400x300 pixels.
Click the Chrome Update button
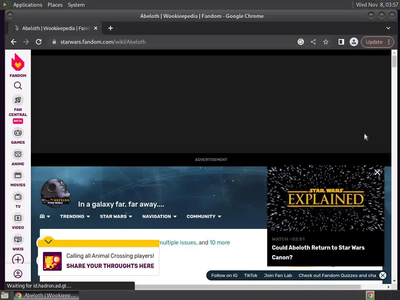pyautogui.click(x=374, y=42)
